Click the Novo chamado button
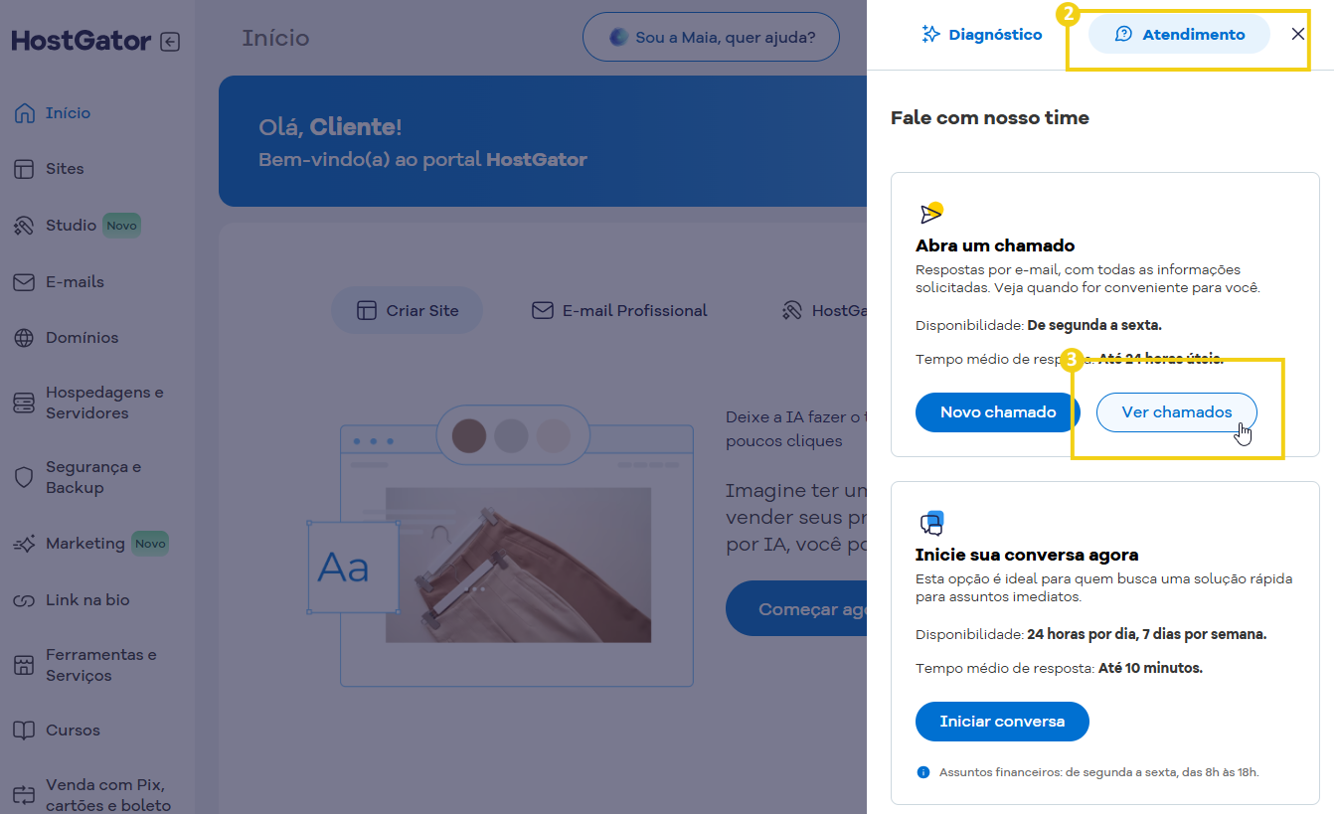1338x814 pixels. pos(998,412)
